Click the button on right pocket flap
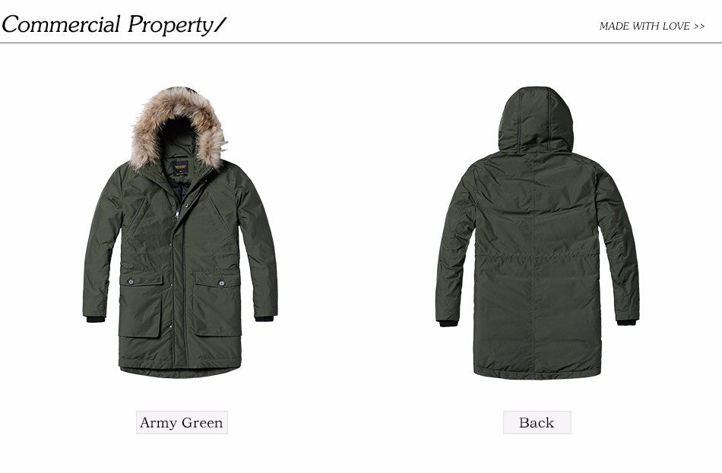The height and width of the screenshot is (473, 722). pos(221,283)
